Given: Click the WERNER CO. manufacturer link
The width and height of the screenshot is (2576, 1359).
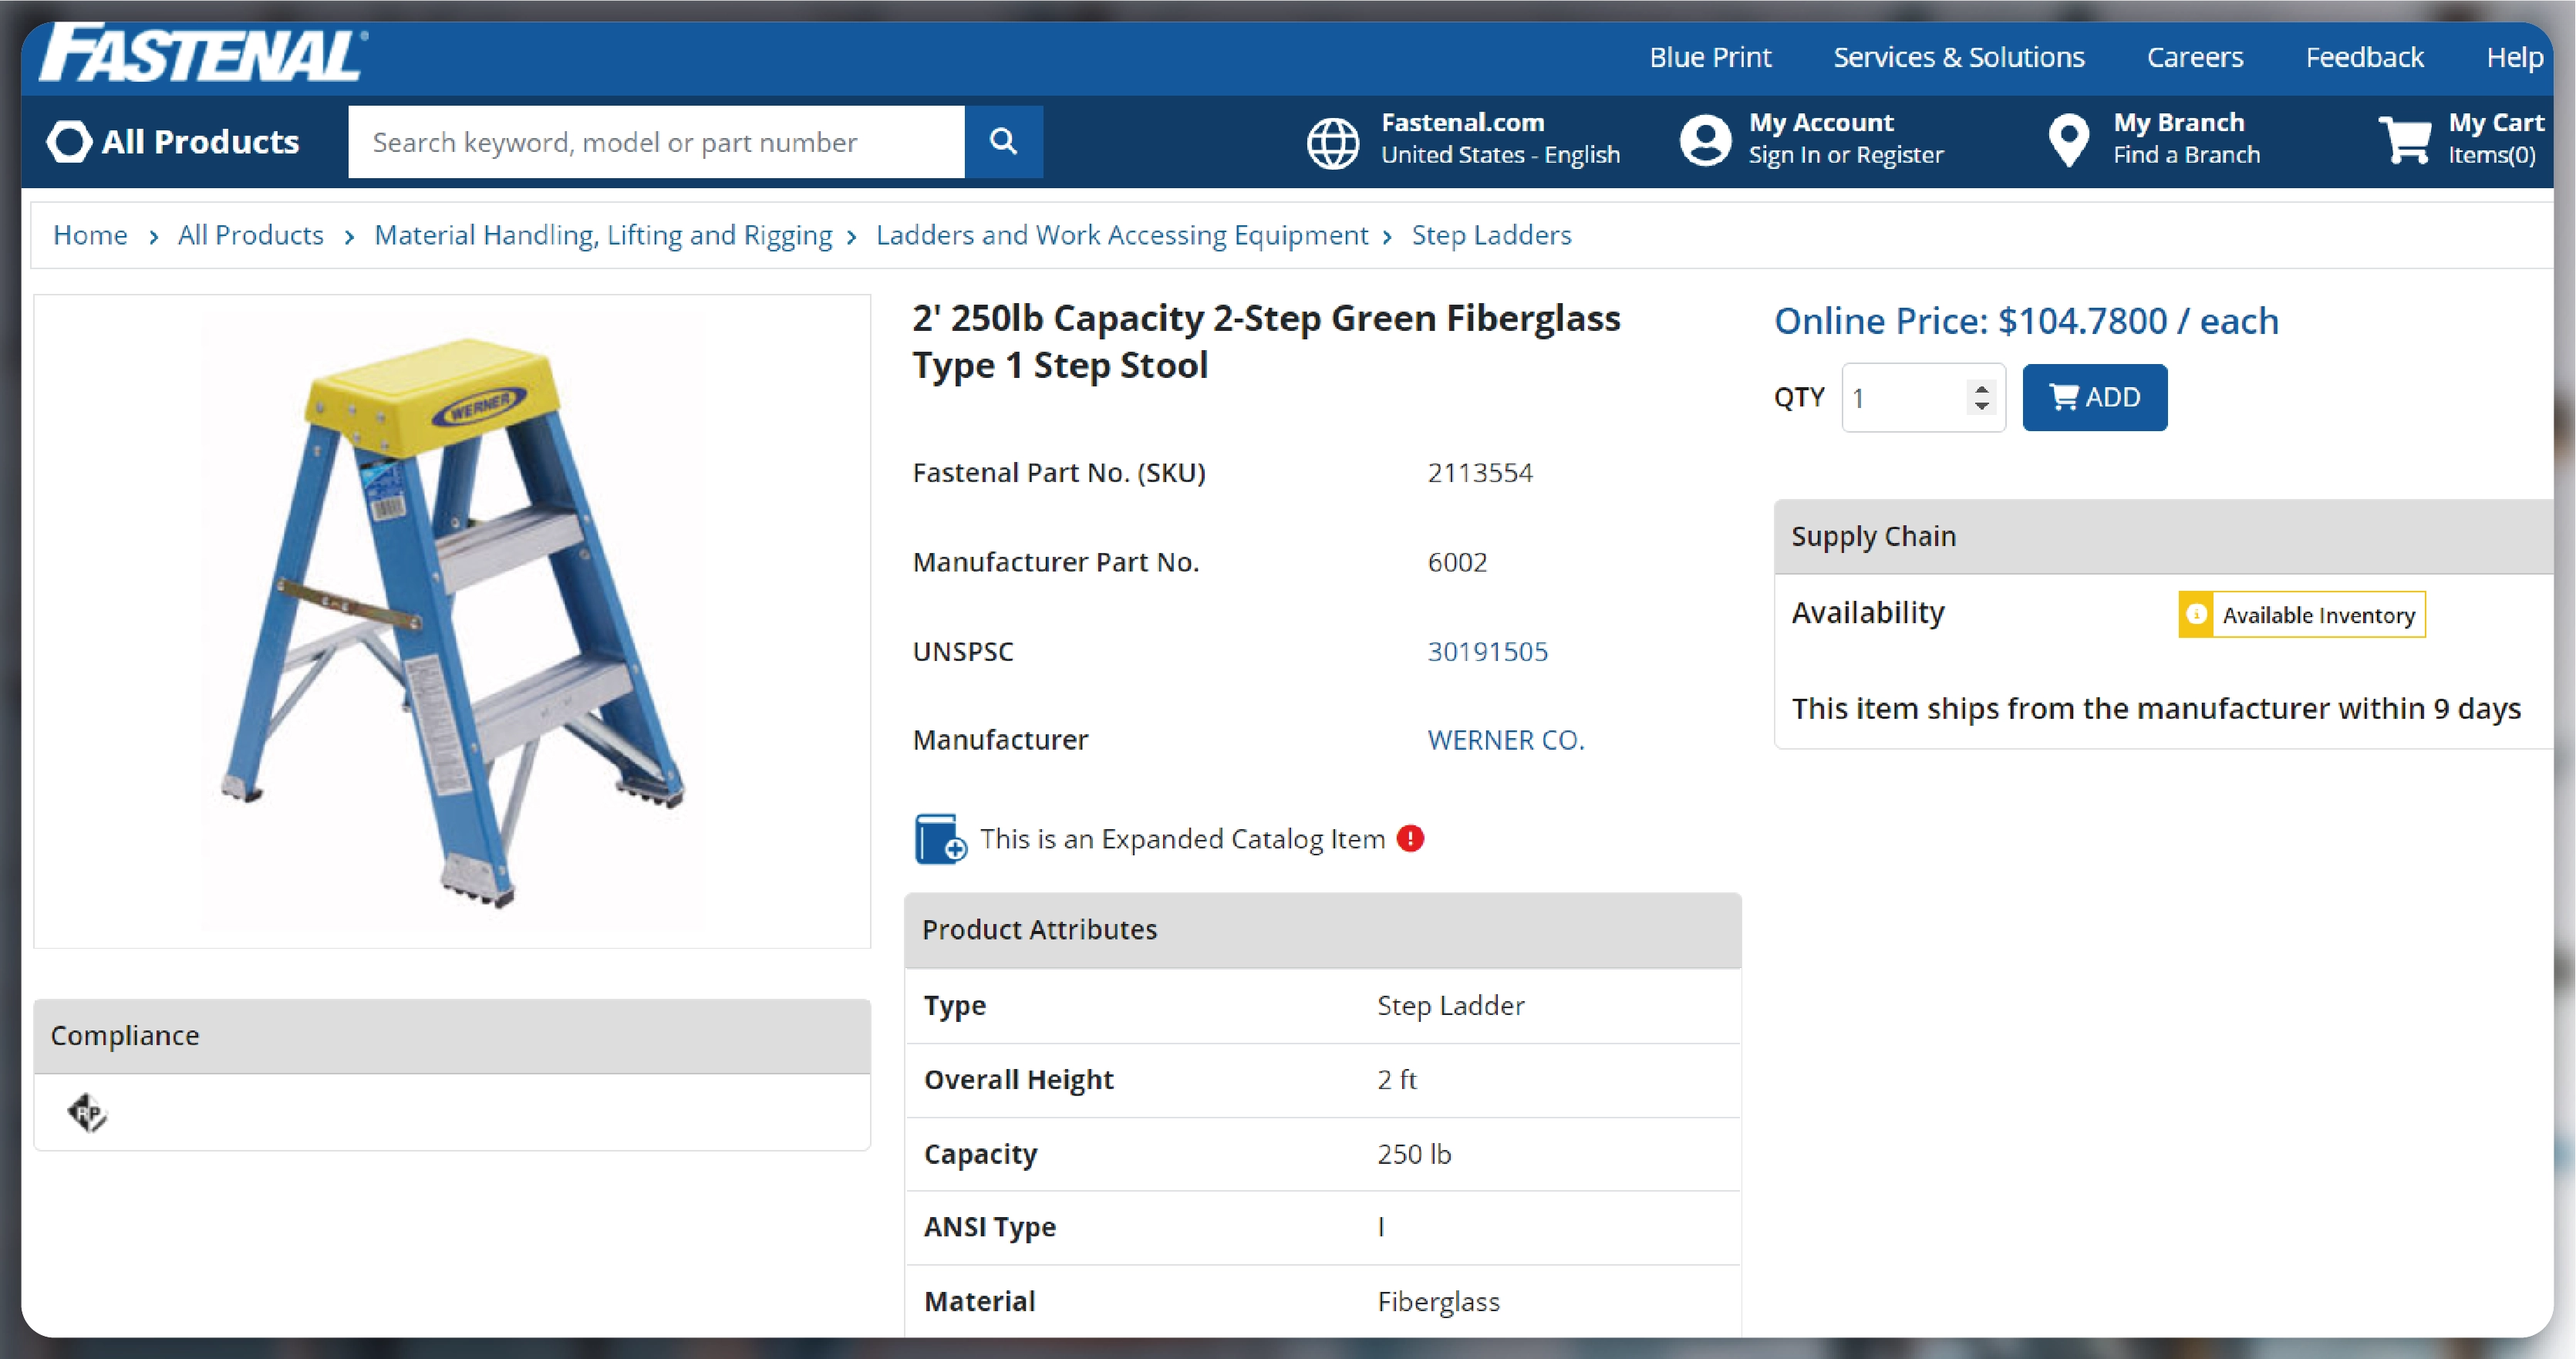Looking at the screenshot, I should [1506, 740].
